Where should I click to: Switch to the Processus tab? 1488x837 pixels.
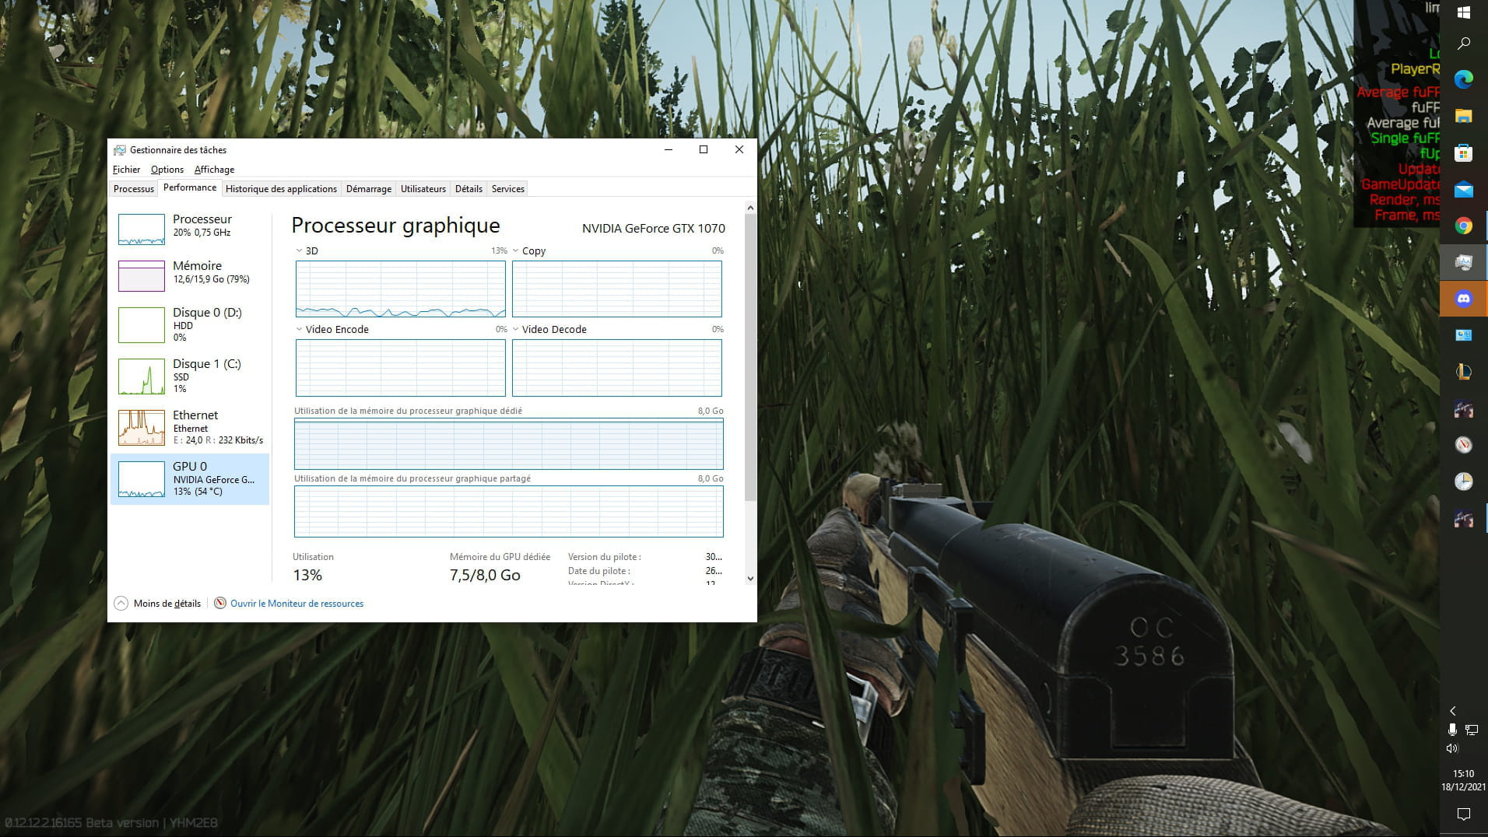134,188
